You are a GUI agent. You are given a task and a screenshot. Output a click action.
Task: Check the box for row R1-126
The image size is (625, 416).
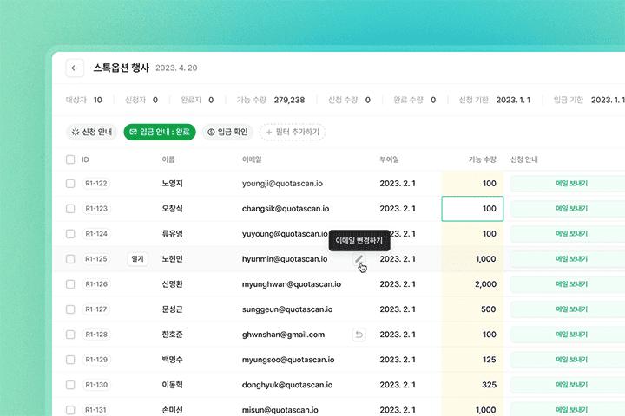click(x=70, y=284)
